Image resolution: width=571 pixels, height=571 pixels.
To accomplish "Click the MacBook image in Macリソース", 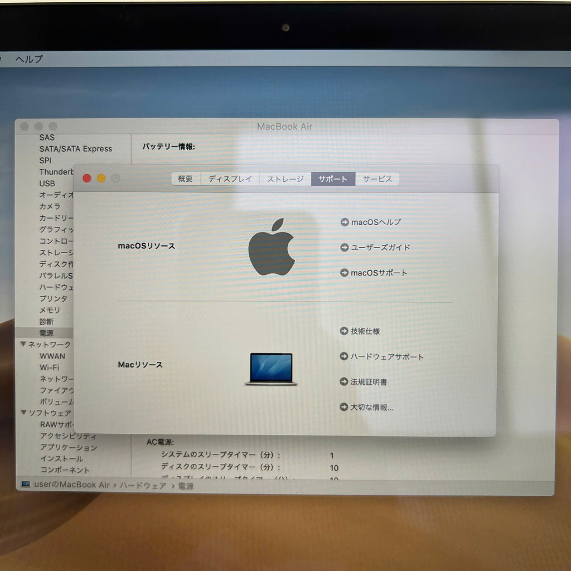I will 271,369.
